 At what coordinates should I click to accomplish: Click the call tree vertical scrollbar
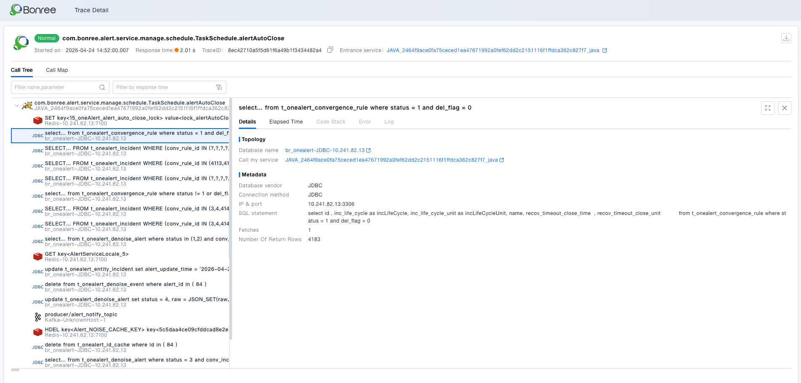(231, 218)
